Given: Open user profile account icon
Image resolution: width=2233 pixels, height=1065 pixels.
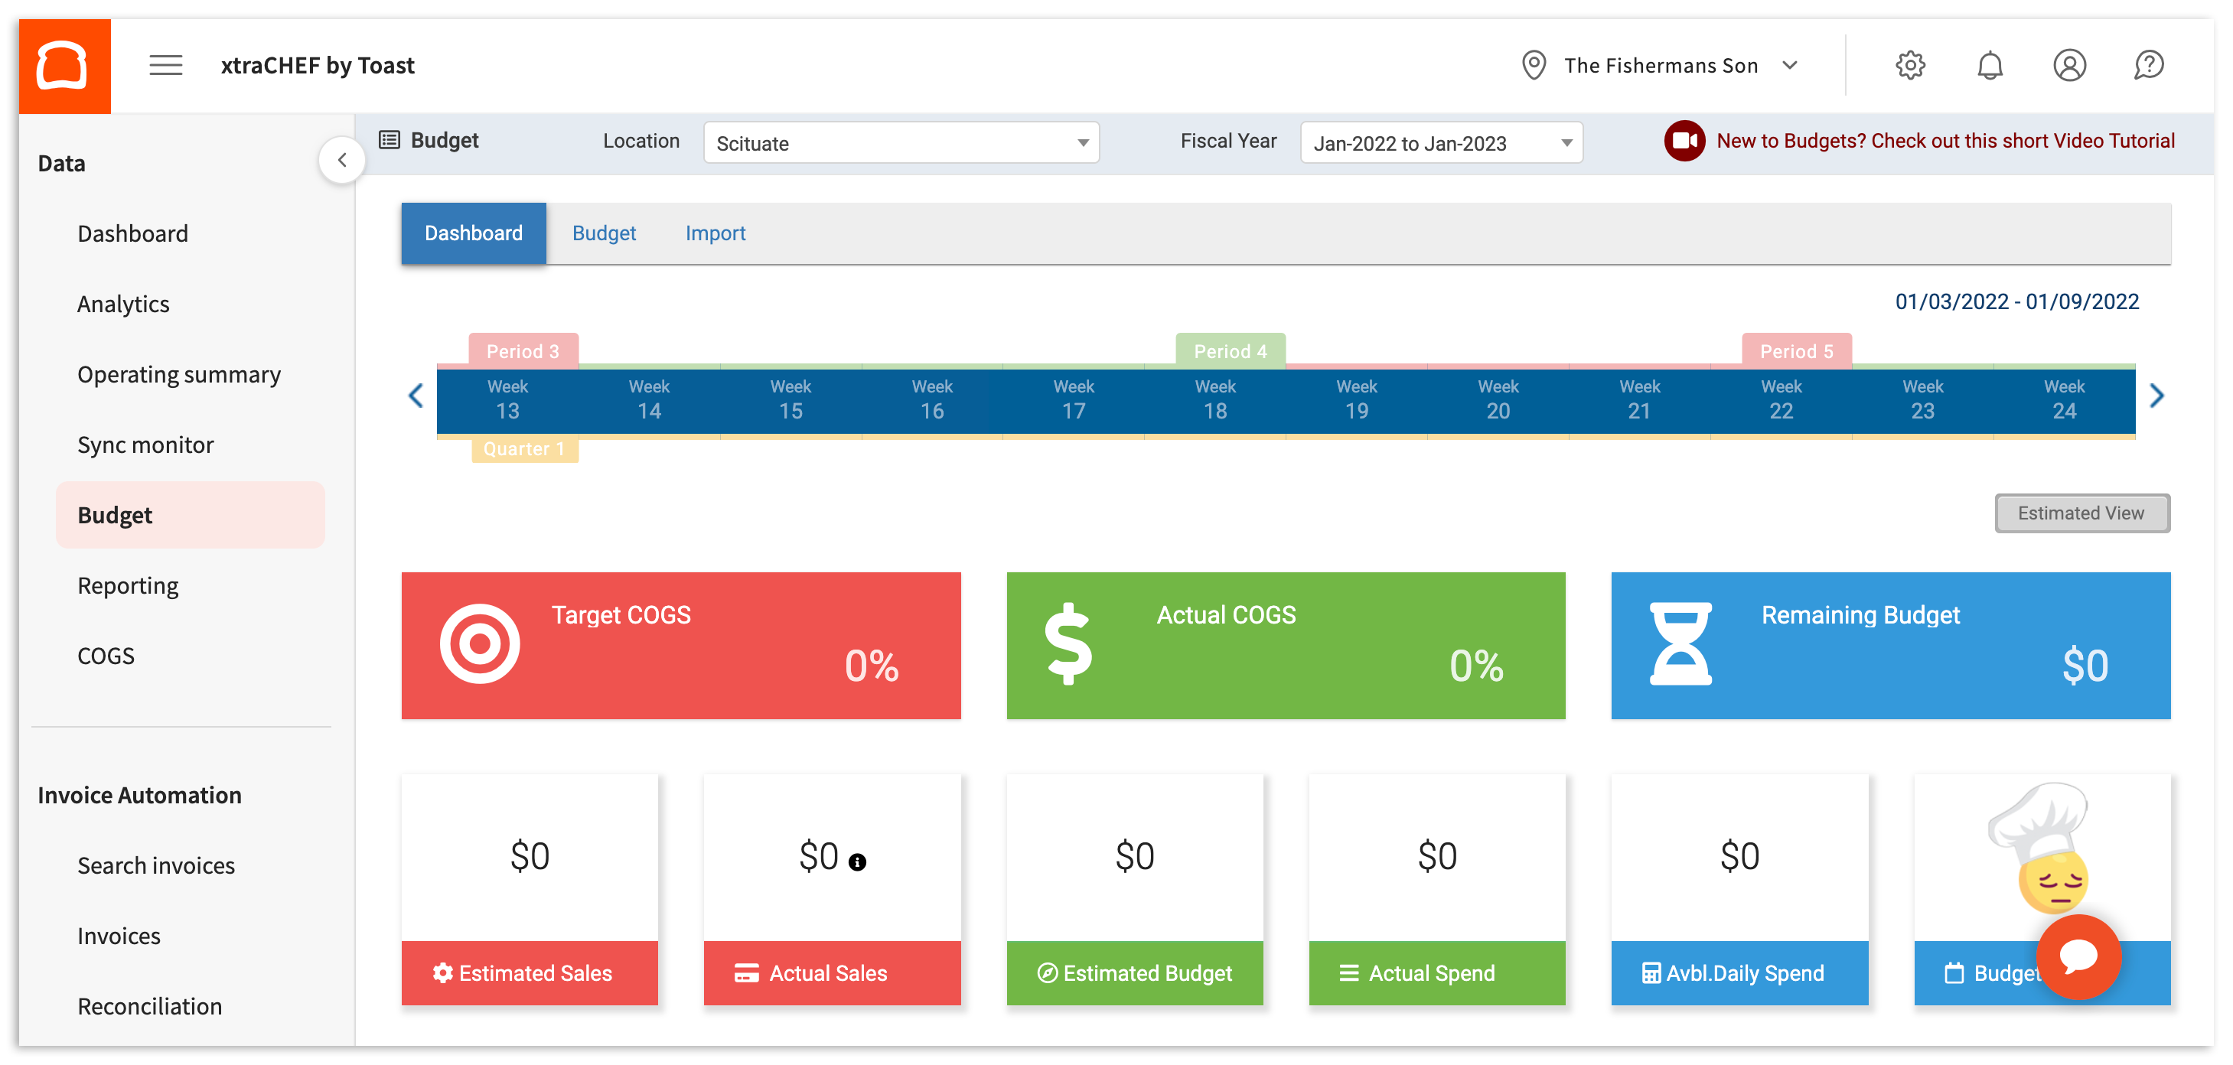Looking at the screenshot, I should pyautogui.click(x=2069, y=66).
